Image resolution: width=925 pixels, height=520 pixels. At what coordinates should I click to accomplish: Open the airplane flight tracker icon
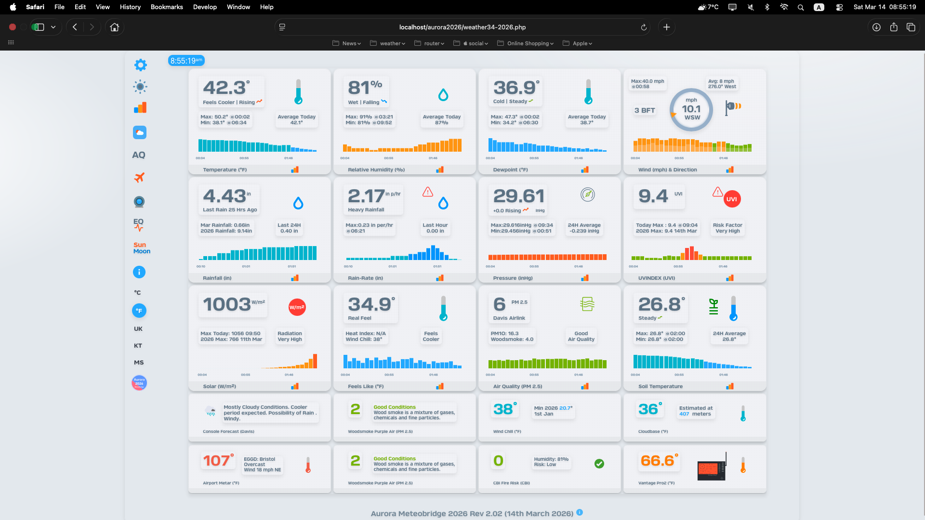pyautogui.click(x=139, y=178)
